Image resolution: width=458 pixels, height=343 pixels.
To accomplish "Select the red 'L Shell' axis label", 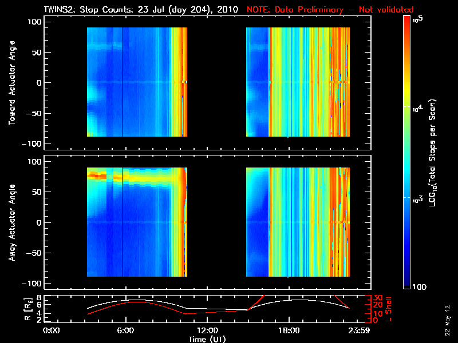I will [388, 309].
